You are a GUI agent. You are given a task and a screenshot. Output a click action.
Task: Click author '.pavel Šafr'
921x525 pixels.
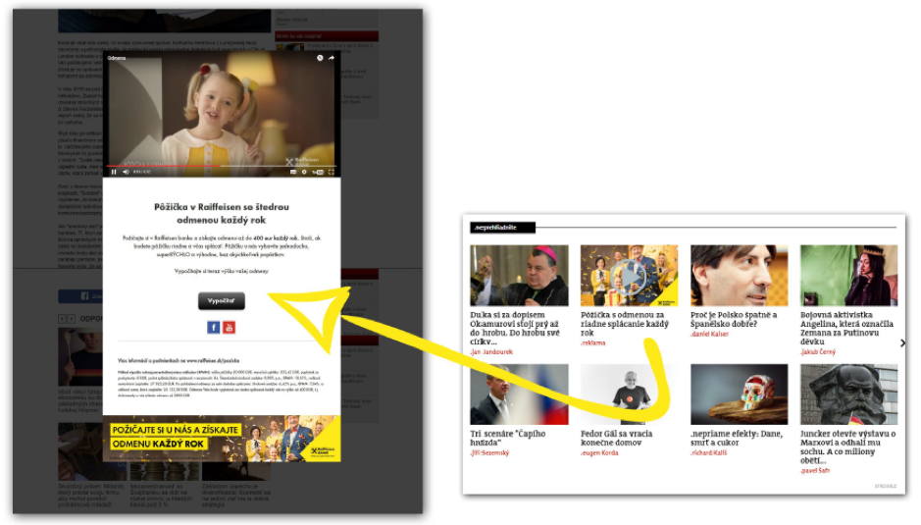point(815,470)
